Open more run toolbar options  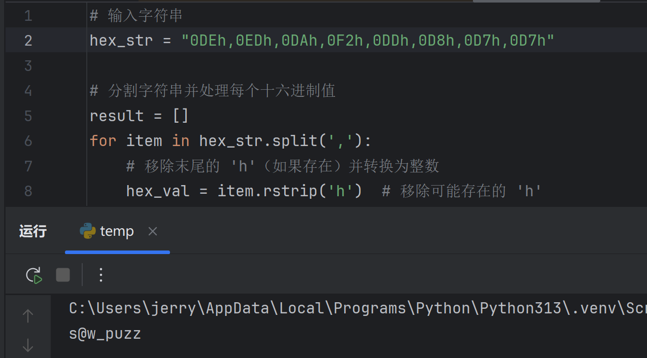(x=100, y=275)
